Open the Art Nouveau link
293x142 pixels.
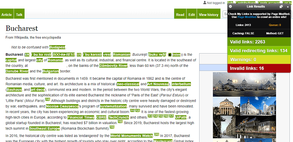[158, 84]
